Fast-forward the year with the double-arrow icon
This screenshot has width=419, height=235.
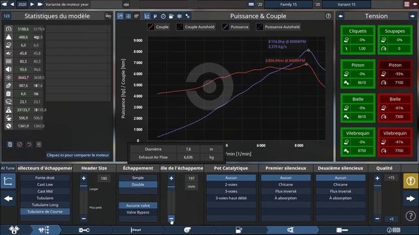click(40, 5)
